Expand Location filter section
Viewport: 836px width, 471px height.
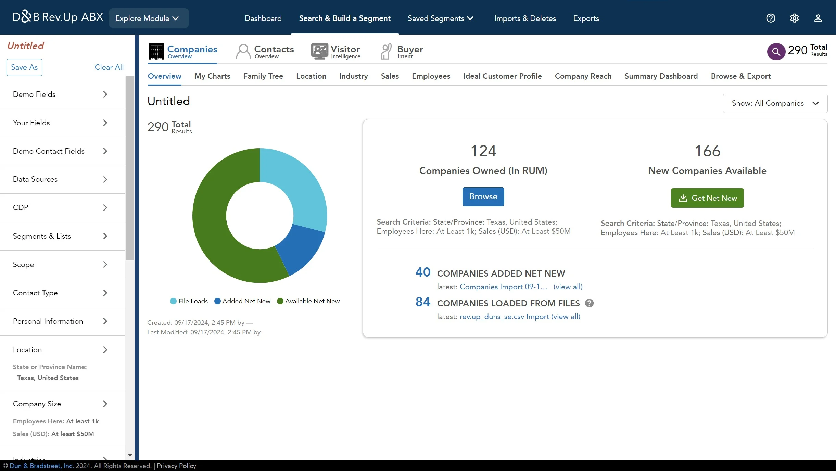pyautogui.click(x=62, y=349)
